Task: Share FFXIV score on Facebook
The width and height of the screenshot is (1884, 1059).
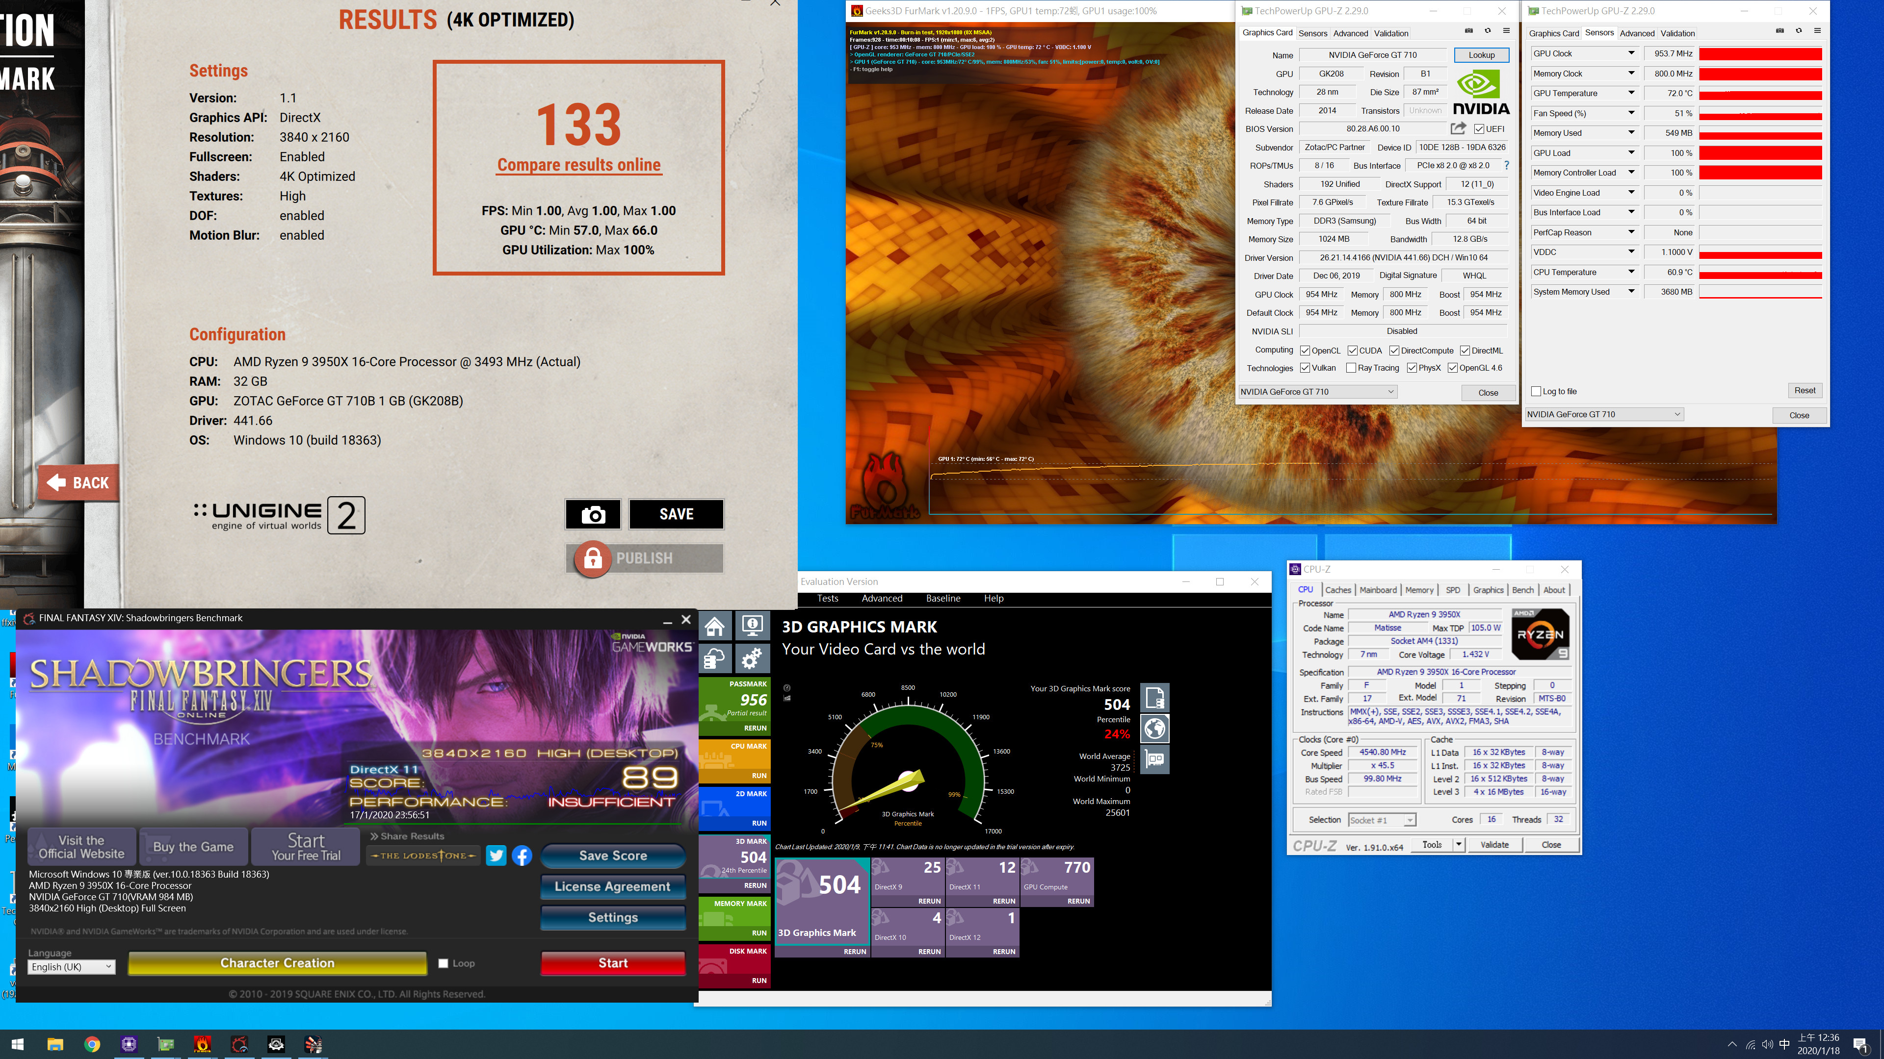Action: pyautogui.click(x=522, y=855)
